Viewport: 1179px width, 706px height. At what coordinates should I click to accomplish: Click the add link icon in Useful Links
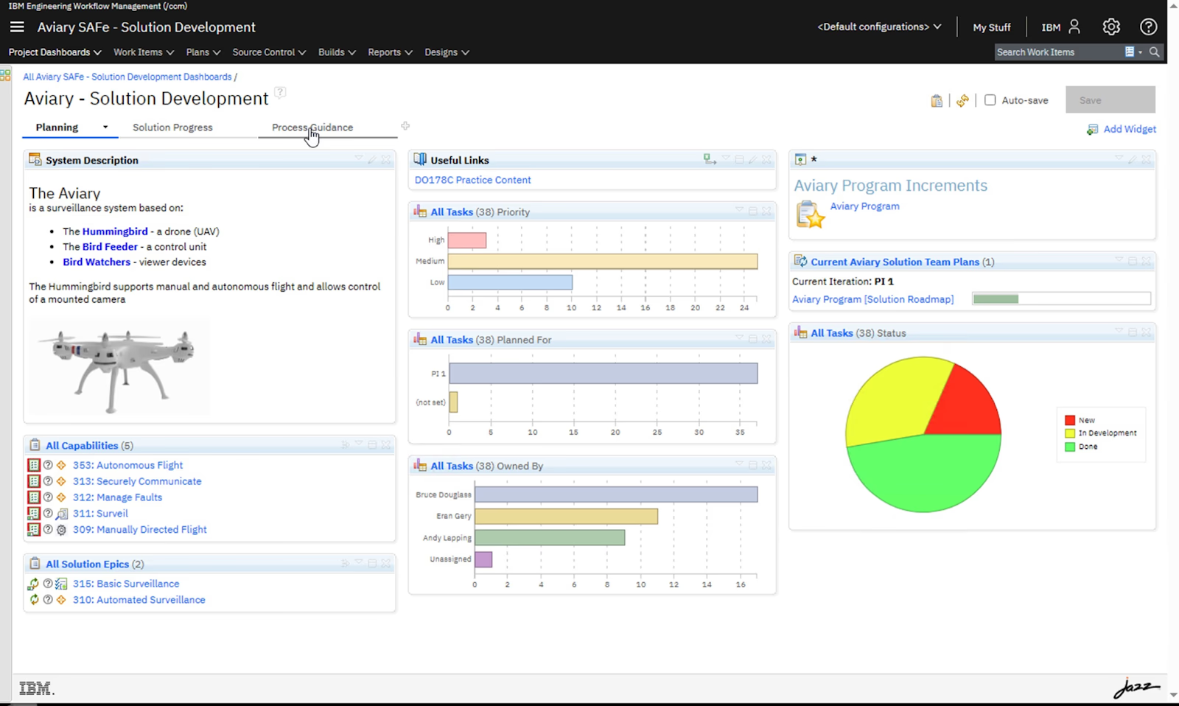709,159
